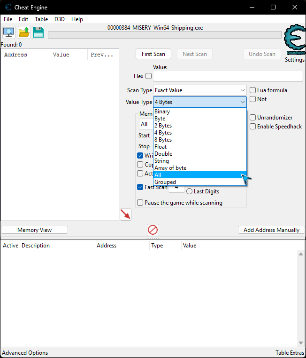Toggle the Lua formula checkbox
This screenshot has width=306, height=358.
pos(253,90)
